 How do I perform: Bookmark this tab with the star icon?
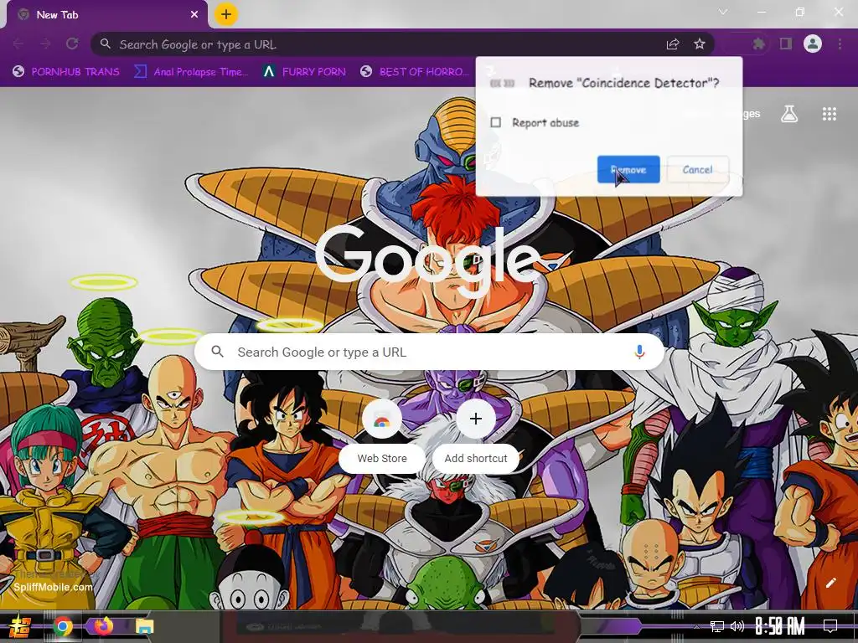click(700, 44)
